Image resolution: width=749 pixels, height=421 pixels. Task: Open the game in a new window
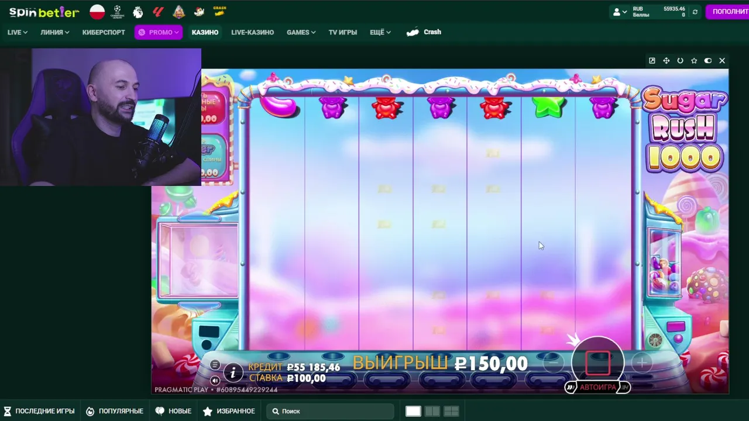(652, 61)
